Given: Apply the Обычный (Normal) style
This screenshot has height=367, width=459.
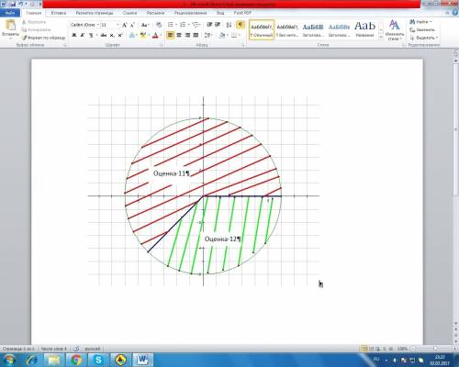Looking at the screenshot, I should click(262, 29).
